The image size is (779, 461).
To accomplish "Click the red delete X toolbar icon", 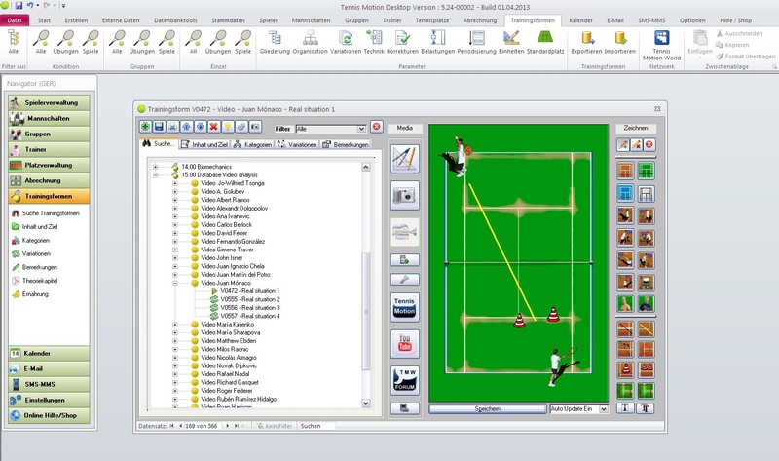I will 213,127.
